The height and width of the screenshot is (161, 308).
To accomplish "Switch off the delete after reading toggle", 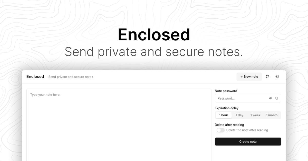I will (x=220, y=130).
